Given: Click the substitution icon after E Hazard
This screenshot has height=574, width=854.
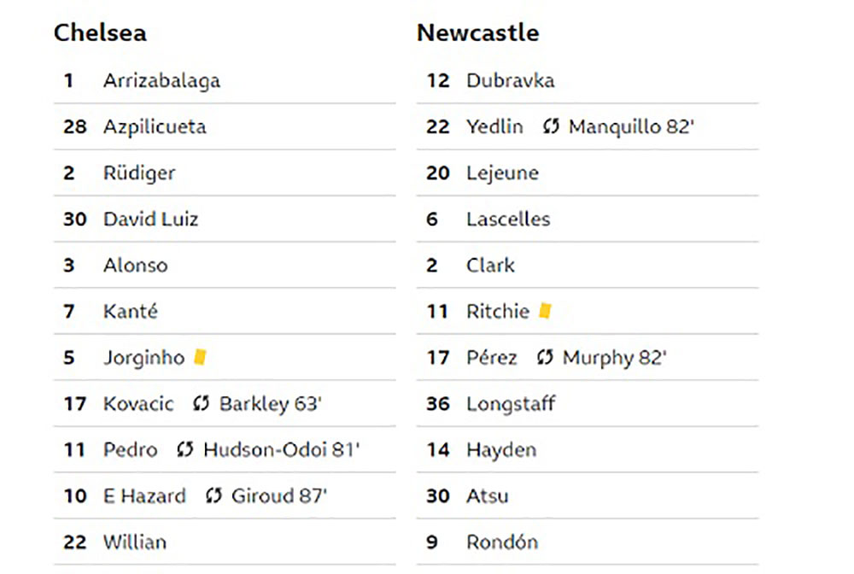Looking at the screenshot, I should [213, 495].
